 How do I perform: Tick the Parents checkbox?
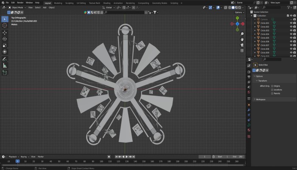click(272, 93)
